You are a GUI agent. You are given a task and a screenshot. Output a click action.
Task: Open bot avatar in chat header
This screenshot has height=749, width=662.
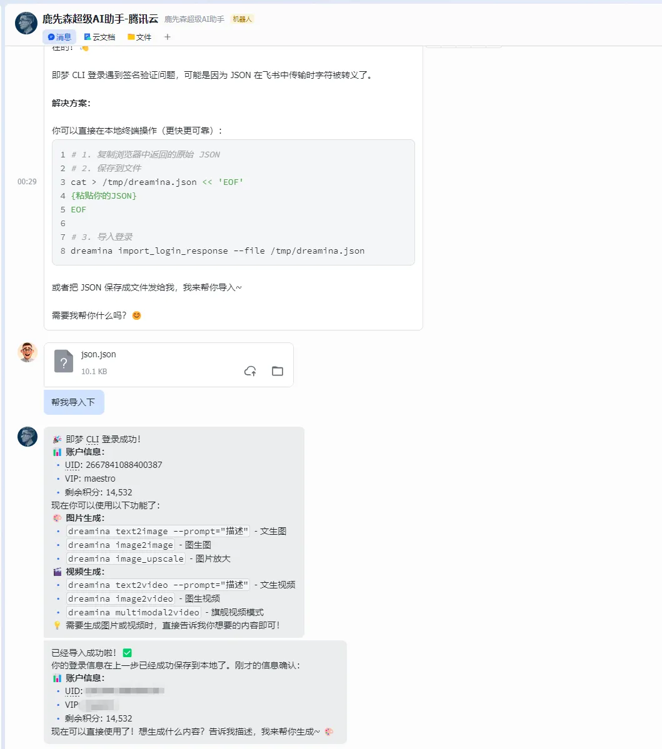coord(26,23)
